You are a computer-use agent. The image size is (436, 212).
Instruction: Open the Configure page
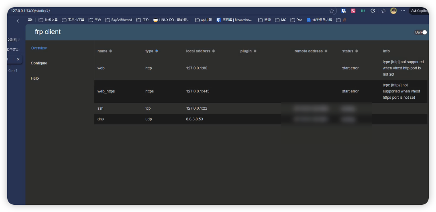[39, 63]
